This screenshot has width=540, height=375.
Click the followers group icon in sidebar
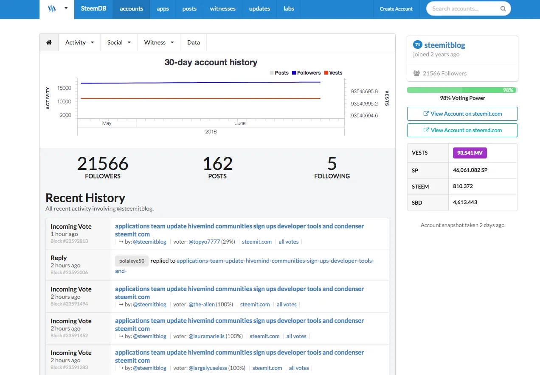[x=416, y=73]
